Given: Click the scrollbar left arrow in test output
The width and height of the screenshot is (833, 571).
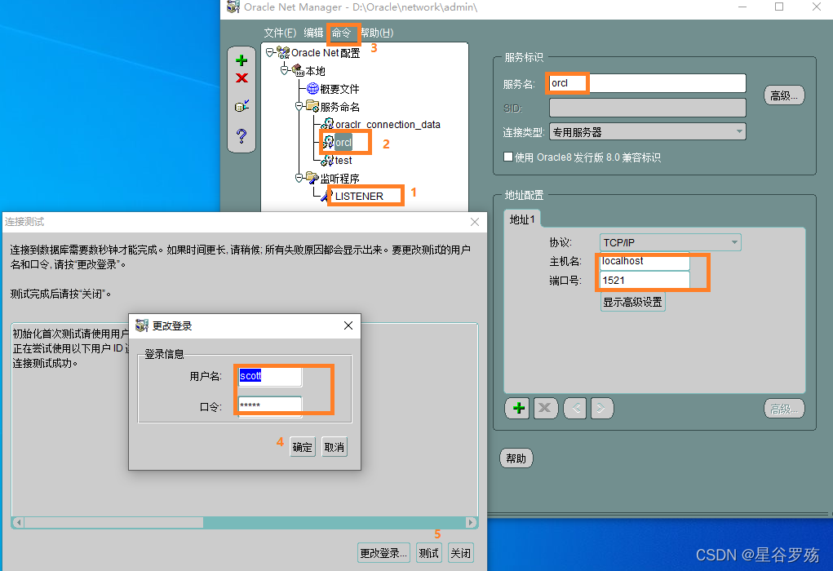Looking at the screenshot, I should tap(19, 523).
